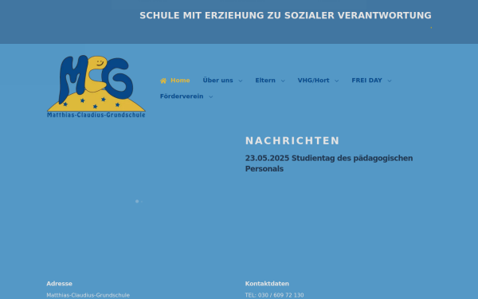Viewport: 478px width, 299px height.
Task: Click the NACHRICHTEN heading
Action: tap(292, 140)
